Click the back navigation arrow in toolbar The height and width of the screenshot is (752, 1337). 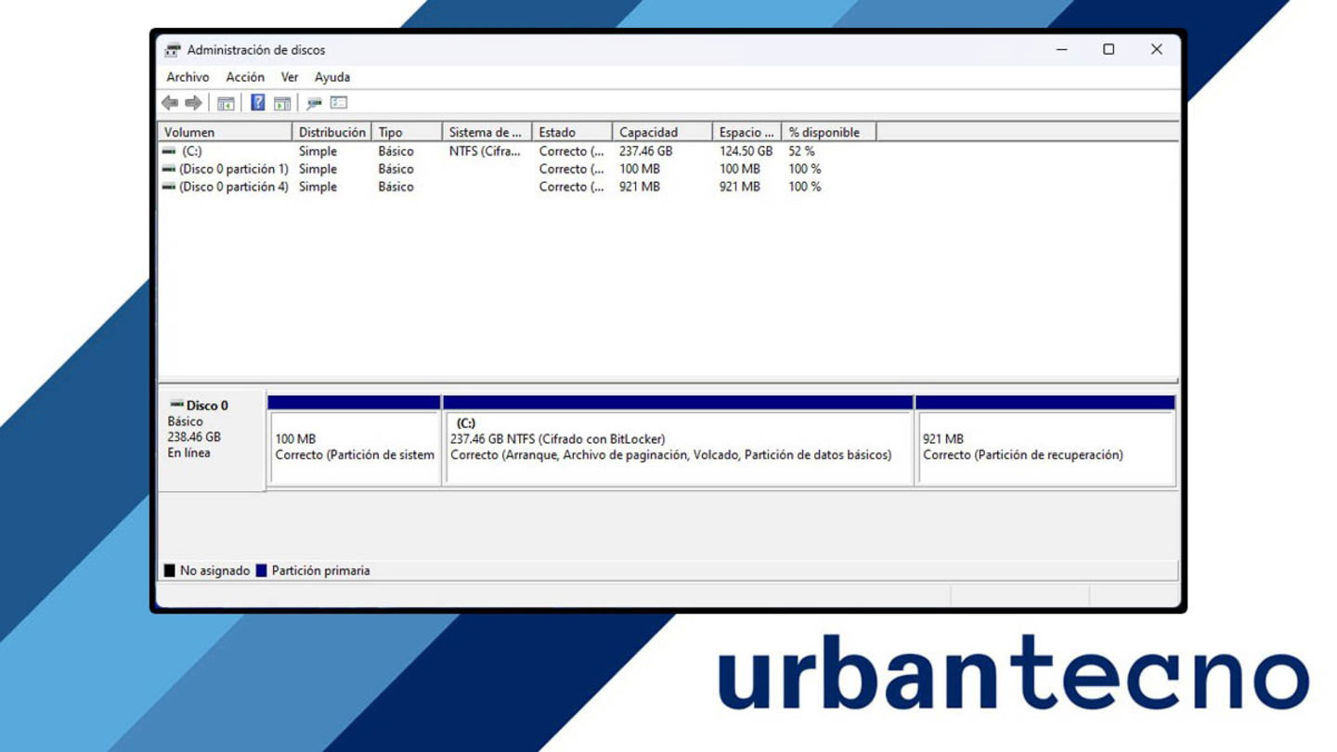point(169,101)
